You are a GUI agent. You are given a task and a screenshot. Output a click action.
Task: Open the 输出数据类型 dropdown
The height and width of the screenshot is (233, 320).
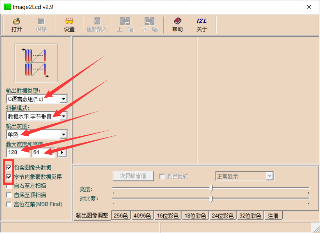63,98
